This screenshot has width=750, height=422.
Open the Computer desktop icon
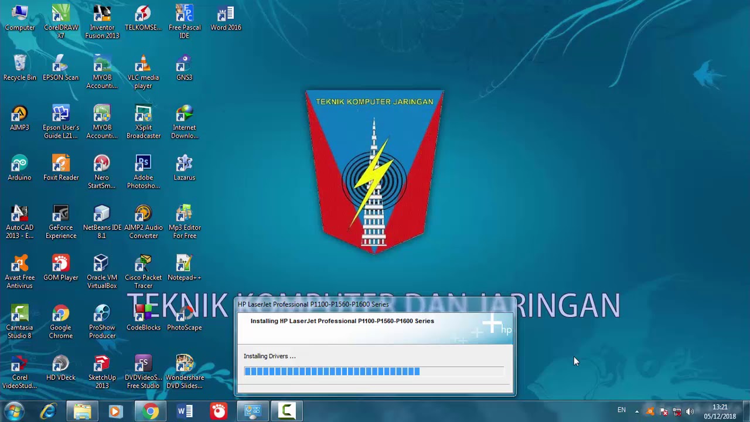(x=19, y=18)
